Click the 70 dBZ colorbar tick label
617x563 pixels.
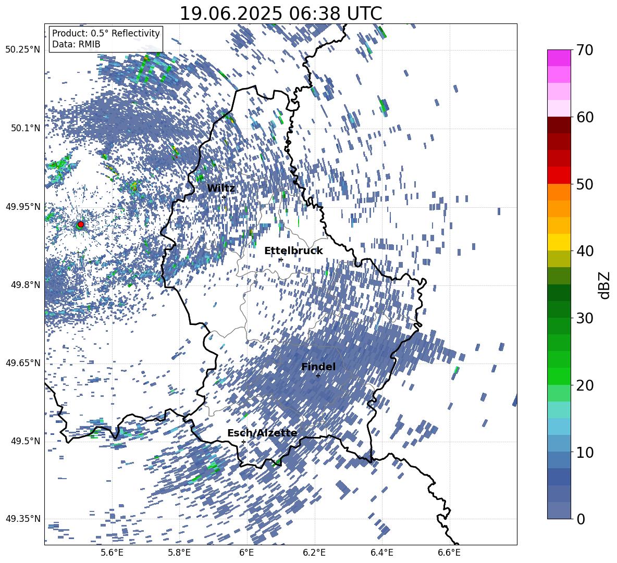[585, 51]
